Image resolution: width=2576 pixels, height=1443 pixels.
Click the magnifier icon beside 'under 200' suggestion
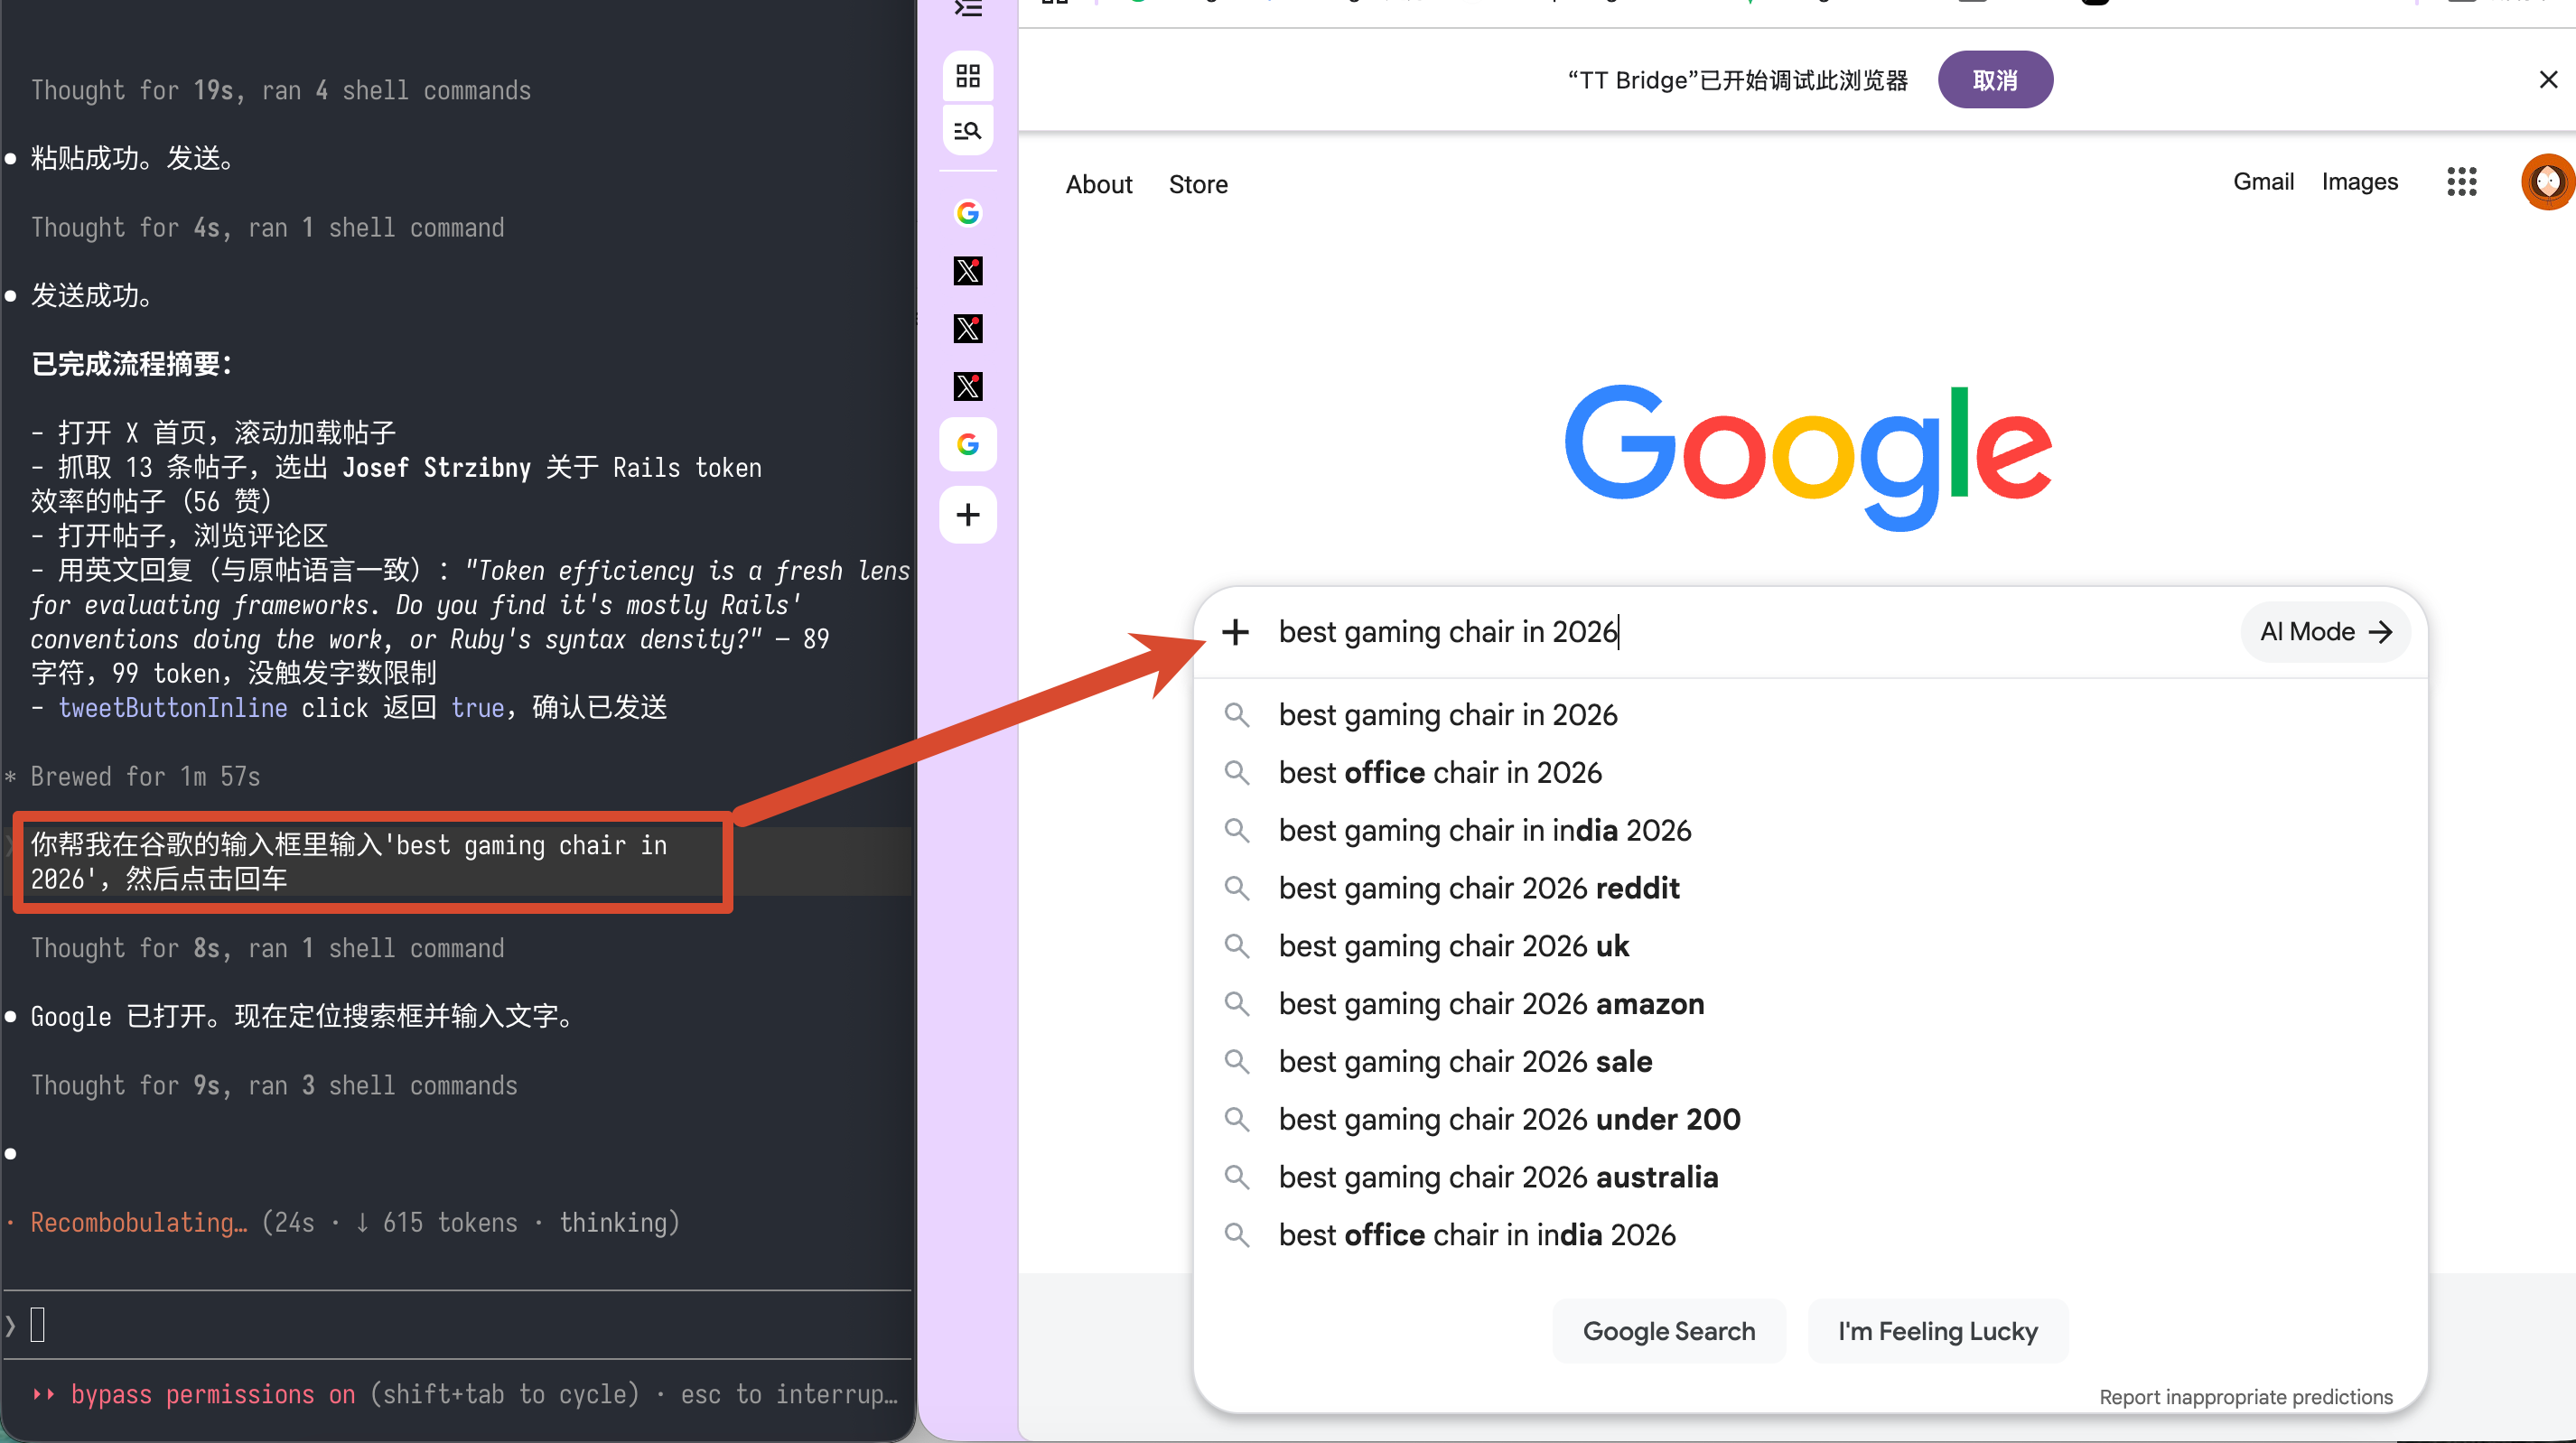1237,1119
